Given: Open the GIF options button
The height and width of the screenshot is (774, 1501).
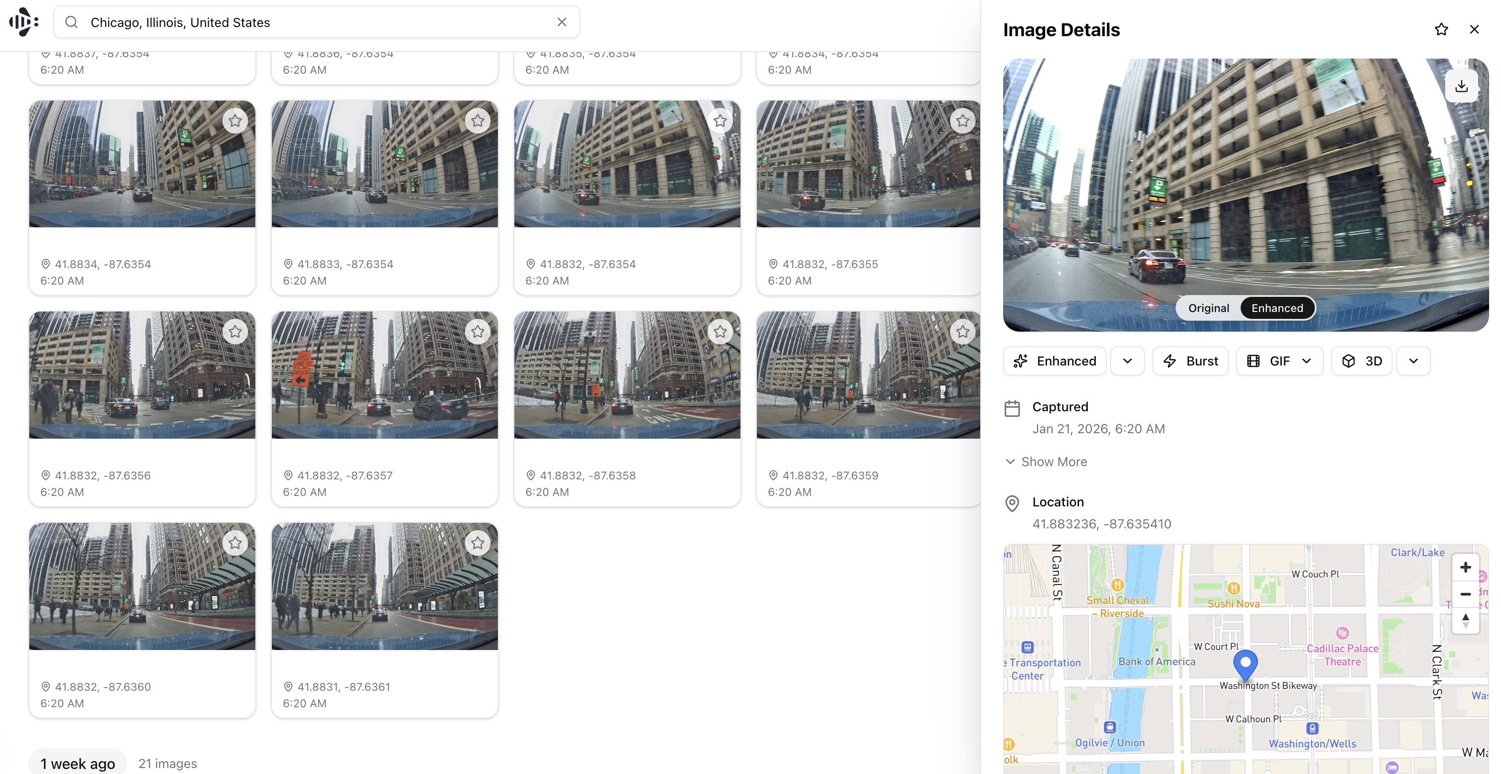Looking at the screenshot, I should coord(1279,361).
